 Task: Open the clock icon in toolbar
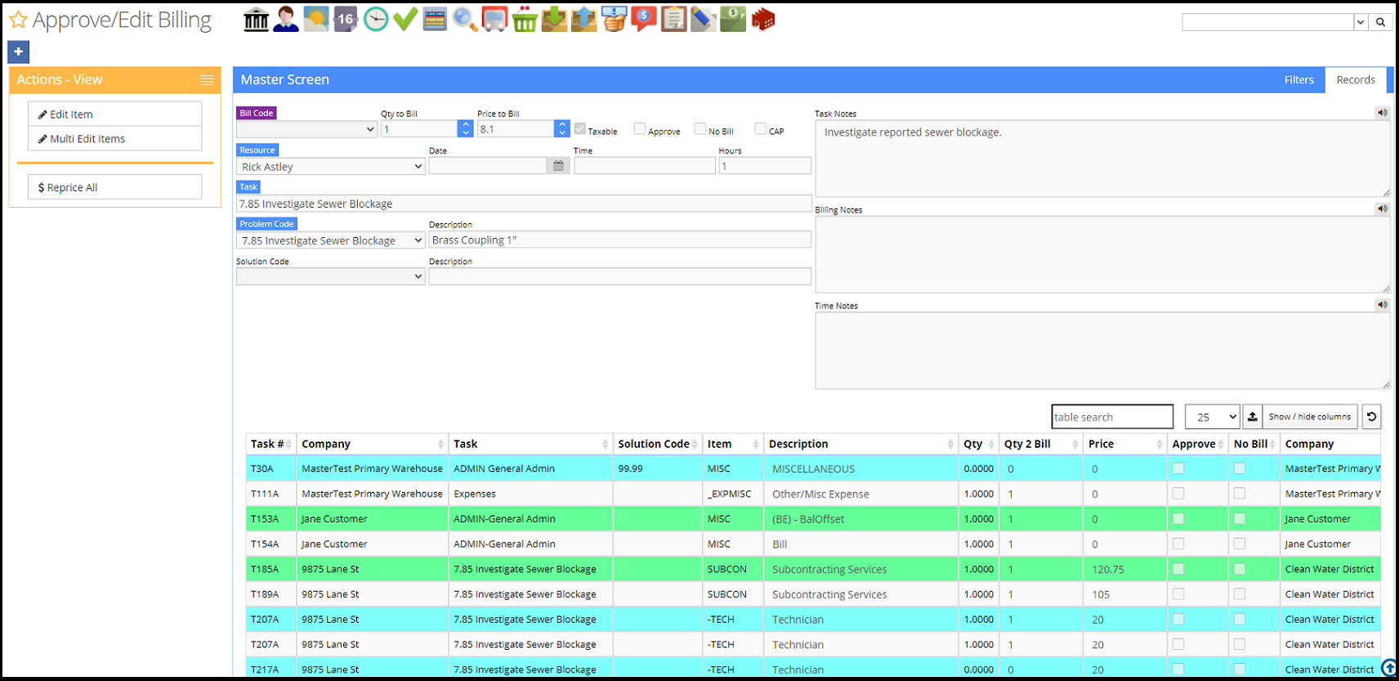tap(376, 20)
